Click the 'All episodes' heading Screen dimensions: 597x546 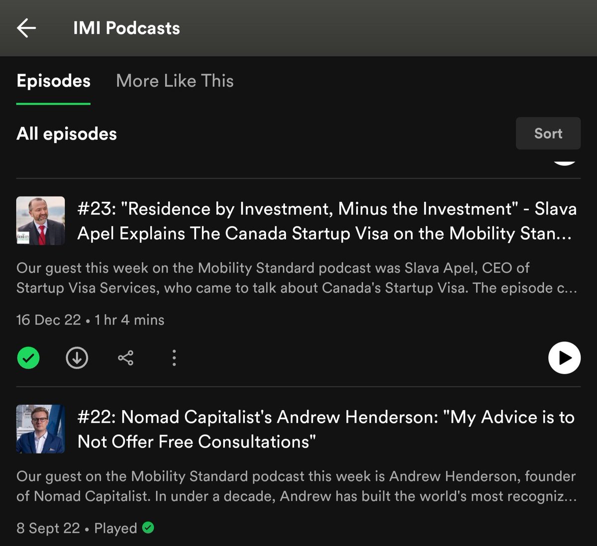point(67,134)
